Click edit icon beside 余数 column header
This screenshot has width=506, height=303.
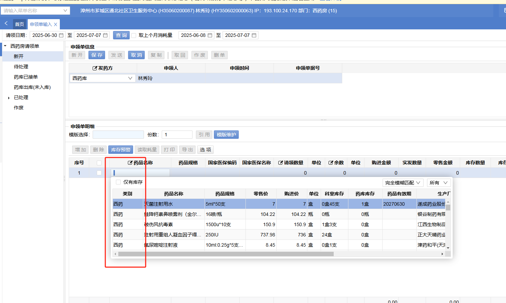(331, 163)
